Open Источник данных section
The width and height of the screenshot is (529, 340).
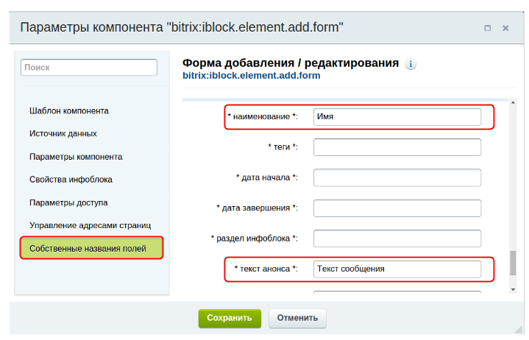pos(63,133)
